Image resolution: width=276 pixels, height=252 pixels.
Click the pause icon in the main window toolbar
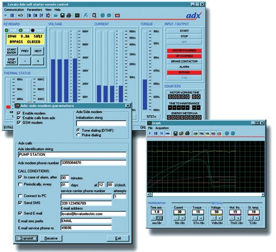(12, 16)
